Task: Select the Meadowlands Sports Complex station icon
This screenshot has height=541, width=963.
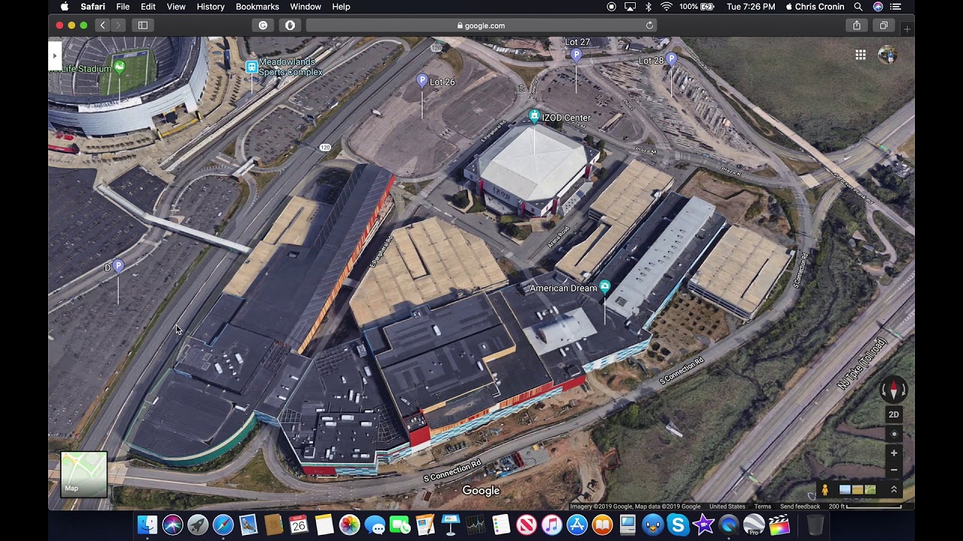Action: (251, 68)
